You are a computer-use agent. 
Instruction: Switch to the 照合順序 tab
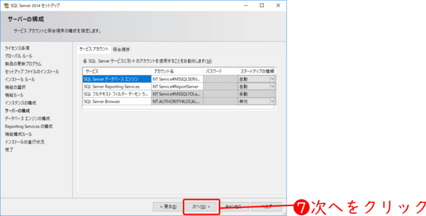pyautogui.click(x=121, y=49)
